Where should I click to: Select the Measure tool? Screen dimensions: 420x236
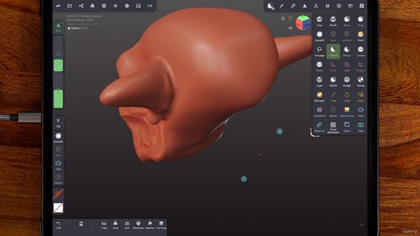(320, 127)
